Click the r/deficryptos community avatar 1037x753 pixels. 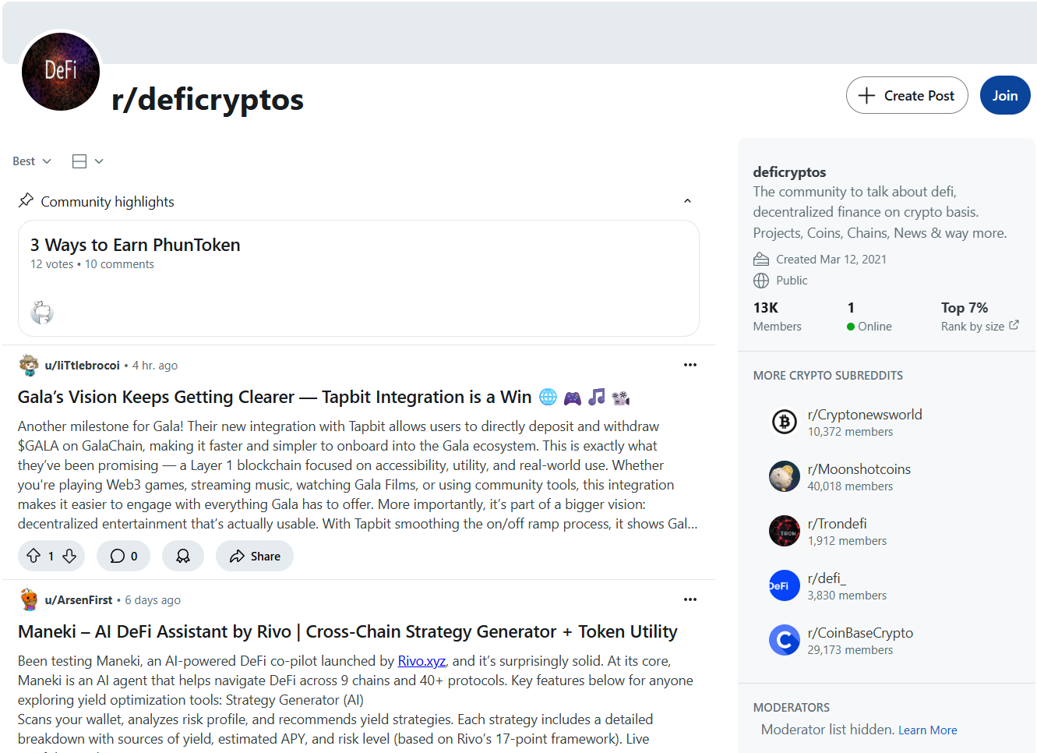61,72
